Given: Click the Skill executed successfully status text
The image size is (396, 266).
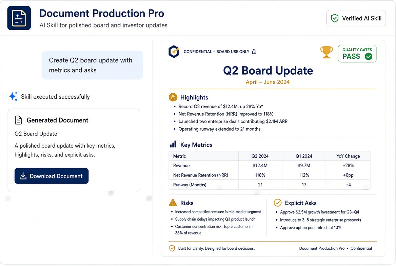Looking at the screenshot, I should click(x=55, y=97).
